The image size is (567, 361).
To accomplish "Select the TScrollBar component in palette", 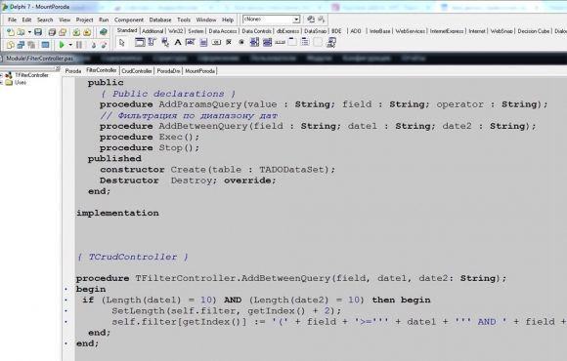I will pyautogui.click(x=280, y=42).
